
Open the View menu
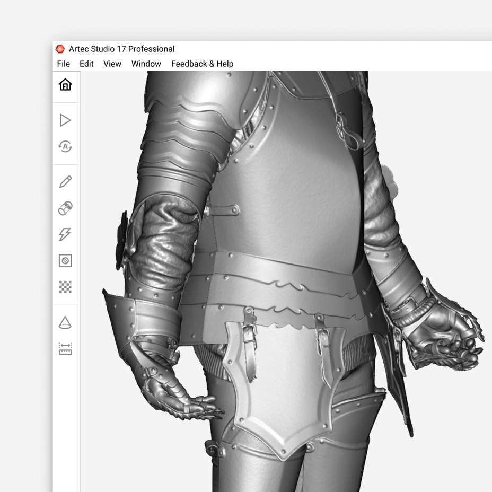click(112, 64)
